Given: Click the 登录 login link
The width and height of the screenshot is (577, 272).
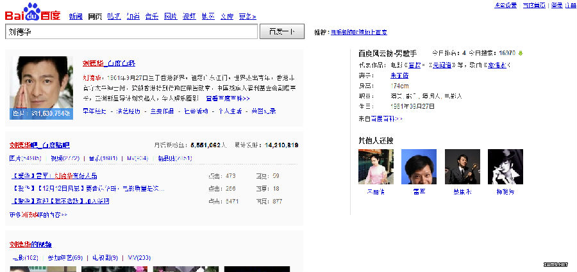Looking at the screenshot, I should 556,5.
